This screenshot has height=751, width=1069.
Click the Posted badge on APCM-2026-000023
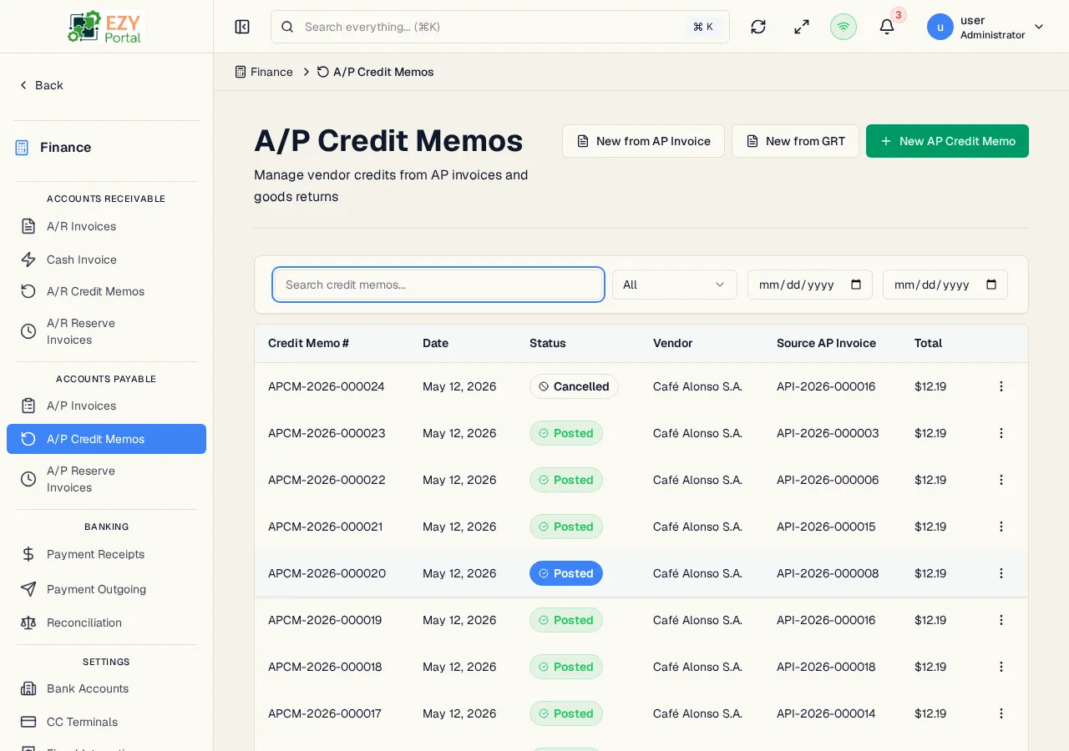tap(566, 433)
